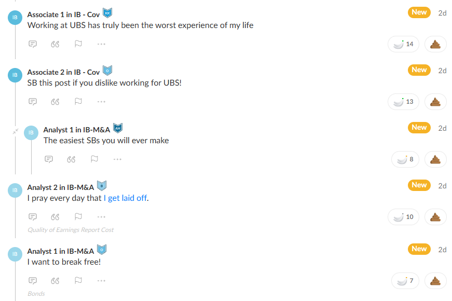
Task: Open Associate 1 in IB - Cov profile
Action: tap(63, 15)
